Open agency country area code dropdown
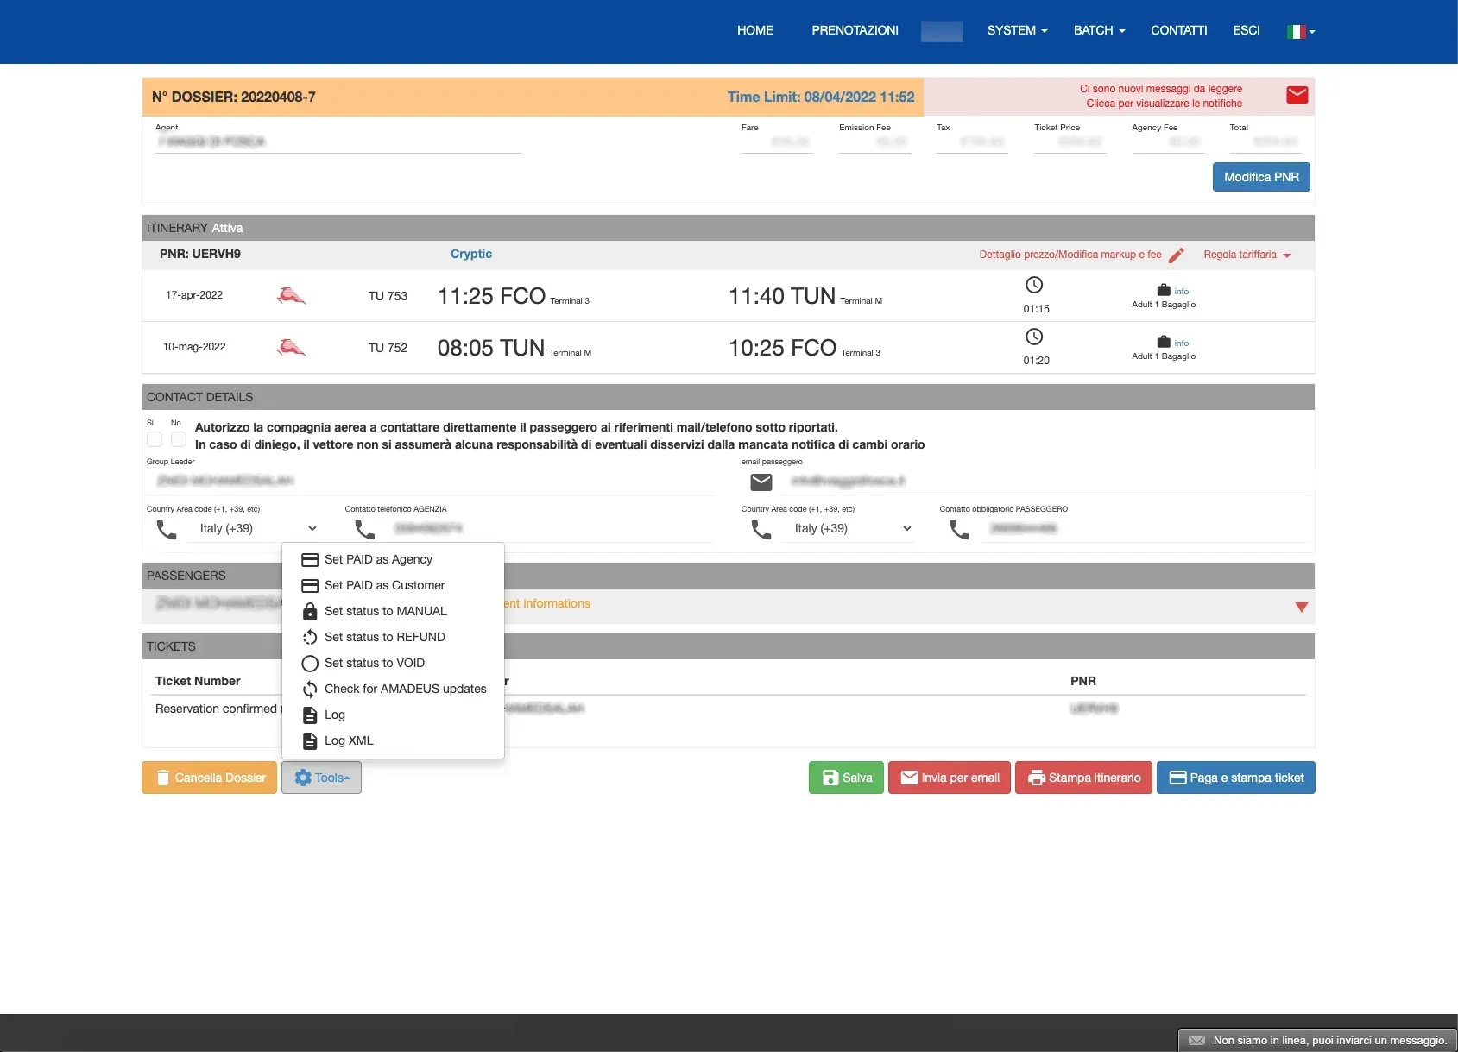The width and height of the screenshot is (1458, 1052). point(258,529)
